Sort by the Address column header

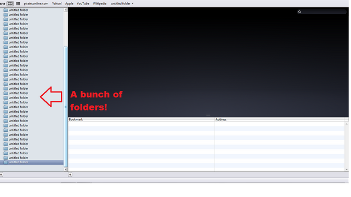279,119
